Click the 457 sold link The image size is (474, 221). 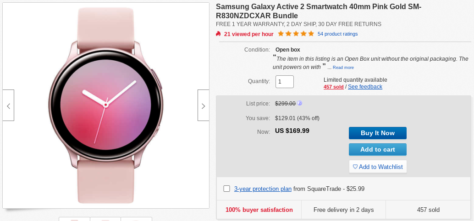(x=333, y=87)
